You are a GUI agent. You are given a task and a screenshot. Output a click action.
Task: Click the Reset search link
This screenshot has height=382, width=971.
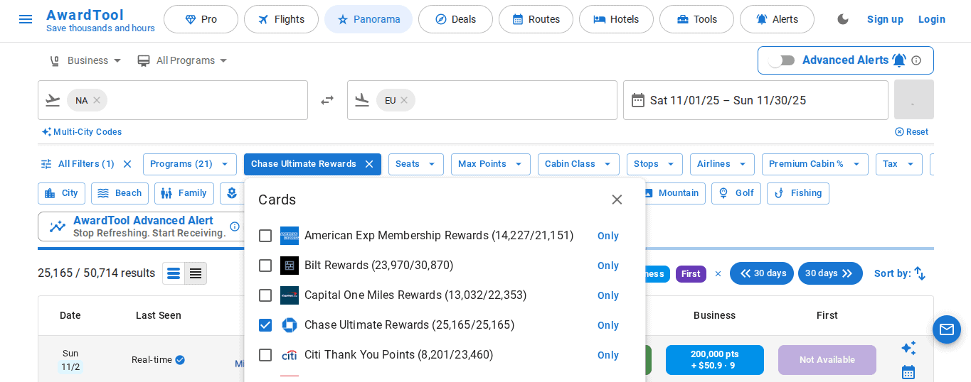coord(911,132)
